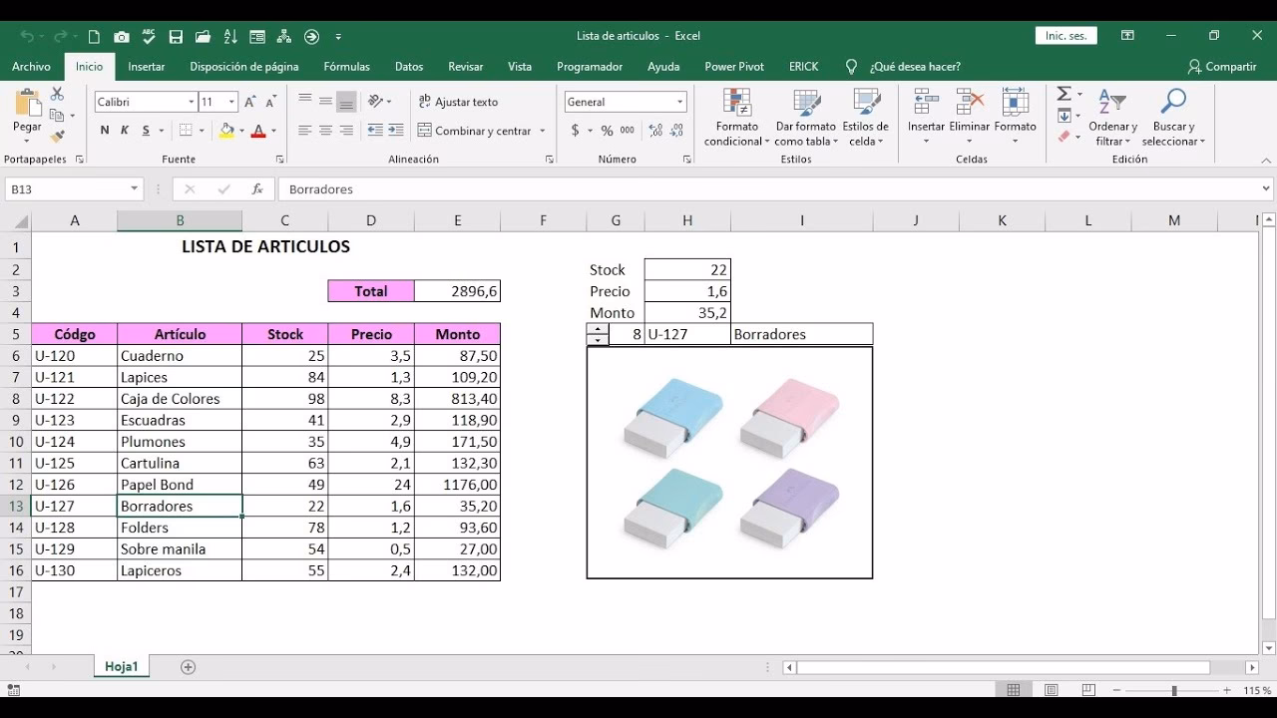Open the Power Pivot tab
1277x718 pixels.
[733, 66]
